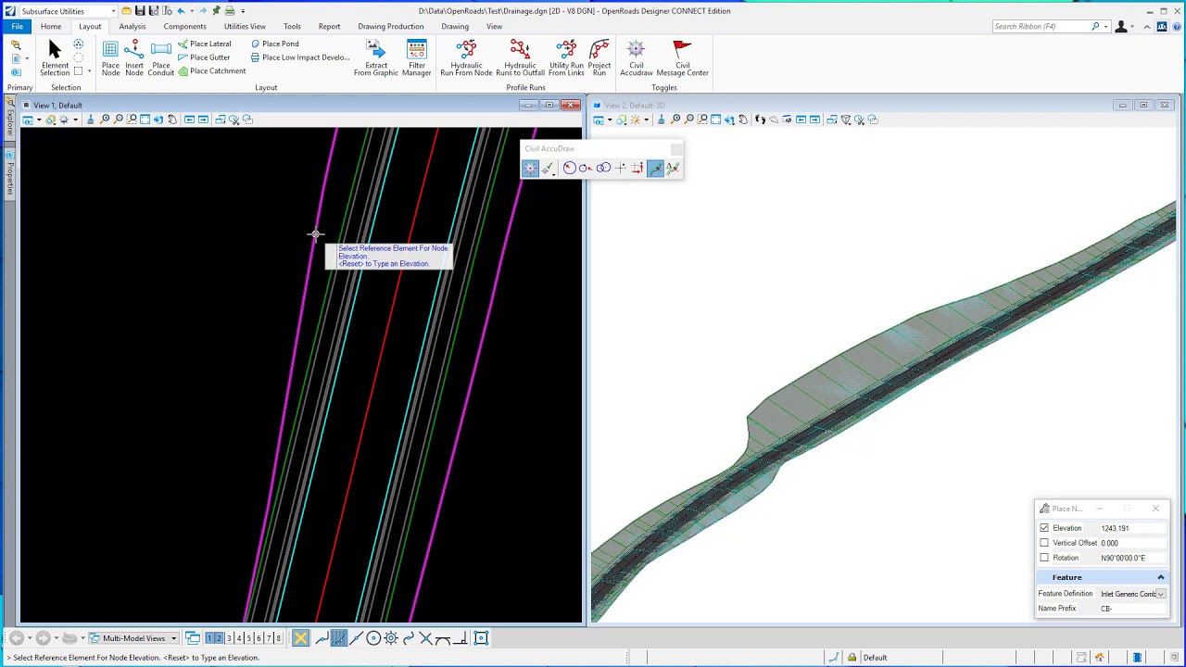Select the Project Run tool
Viewport: 1186px width, 667px height.
coord(599,57)
